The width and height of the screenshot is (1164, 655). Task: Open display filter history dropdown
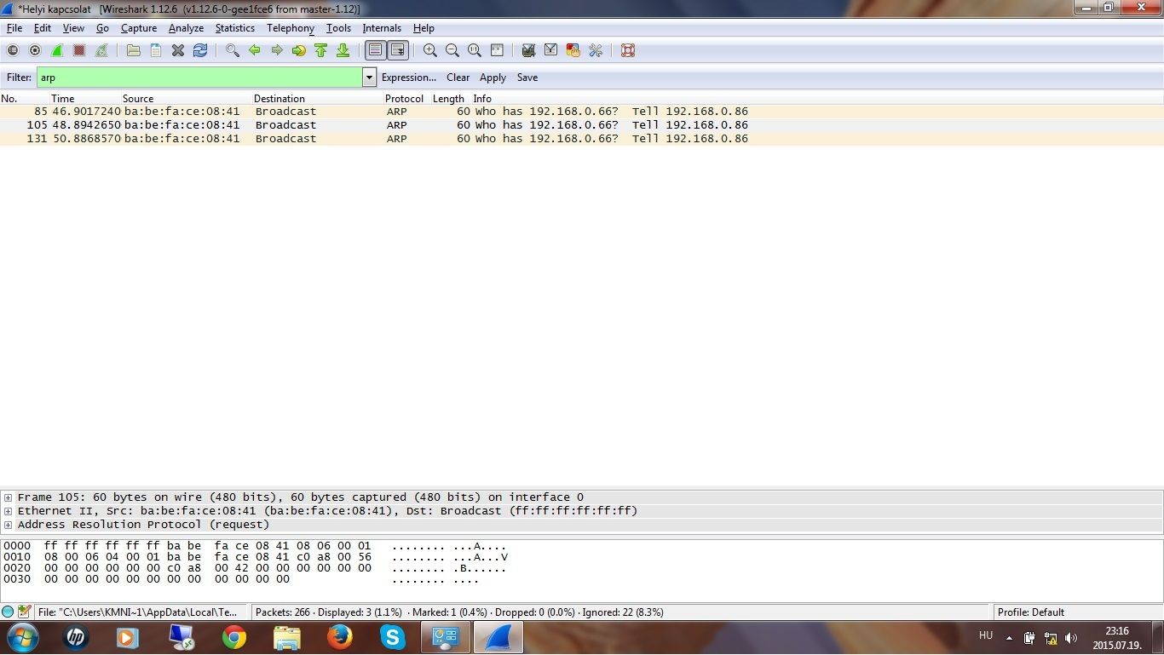[369, 78]
